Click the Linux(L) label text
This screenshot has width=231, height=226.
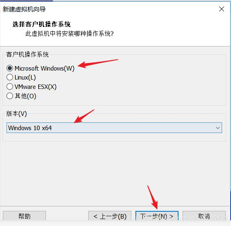(25, 78)
